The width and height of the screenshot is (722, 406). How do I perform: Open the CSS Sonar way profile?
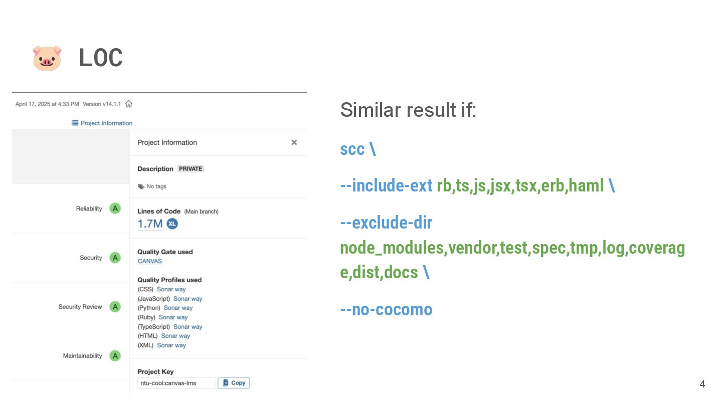click(x=171, y=289)
